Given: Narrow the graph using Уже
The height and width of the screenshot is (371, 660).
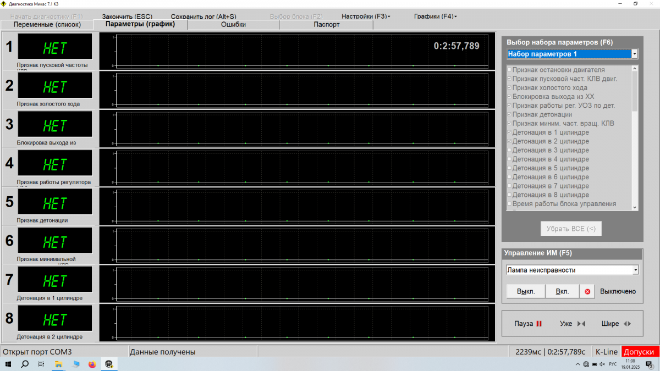Looking at the screenshot, I should coord(572,324).
